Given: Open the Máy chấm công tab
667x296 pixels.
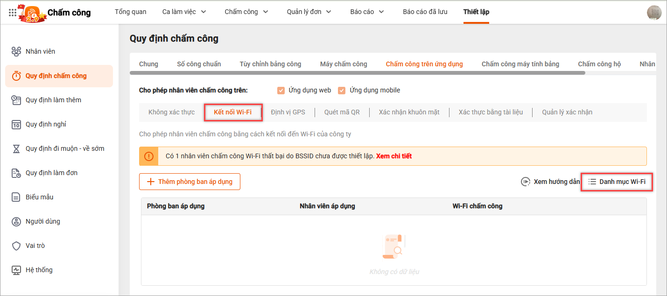Looking at the screenshot, I should click(x=344, y=64).
